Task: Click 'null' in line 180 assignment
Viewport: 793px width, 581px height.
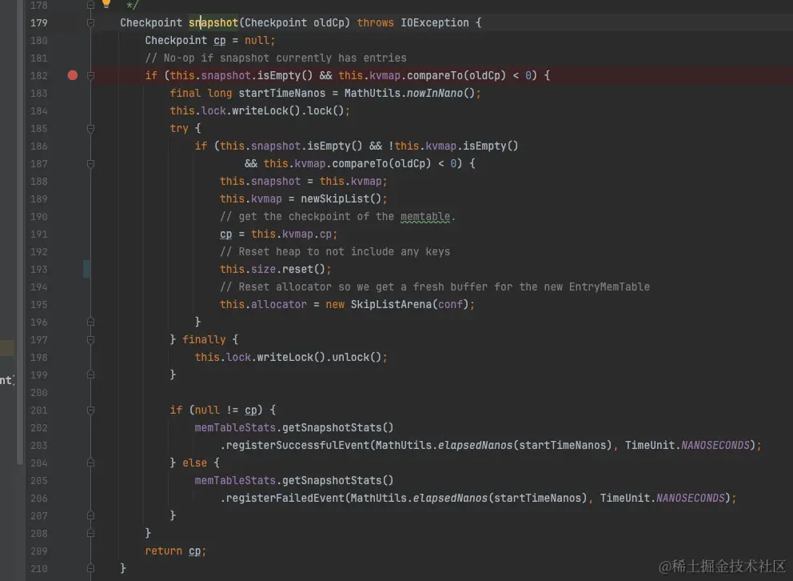Action: [257, 41]
